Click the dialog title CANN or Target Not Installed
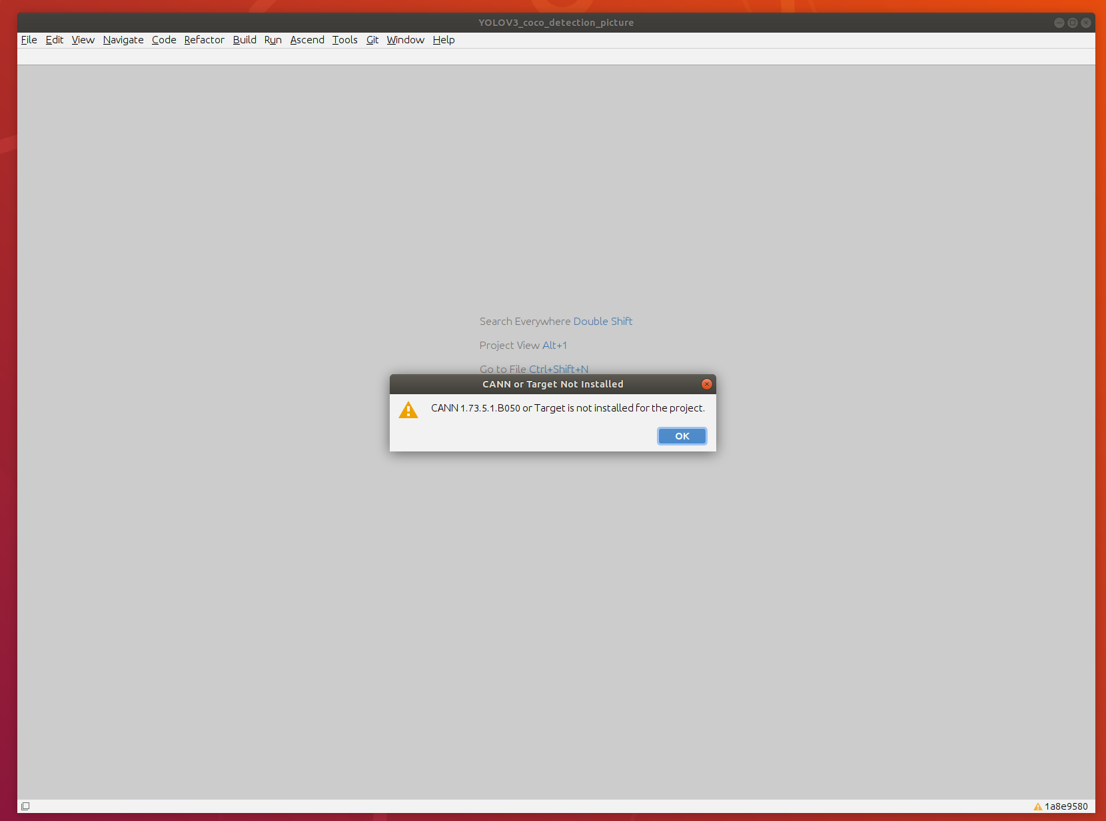 [553, 384]
